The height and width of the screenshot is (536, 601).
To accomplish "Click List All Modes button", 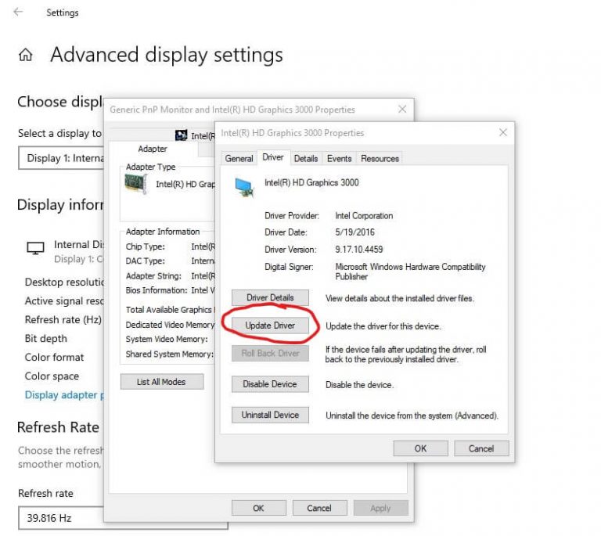I will coord(162,382).
